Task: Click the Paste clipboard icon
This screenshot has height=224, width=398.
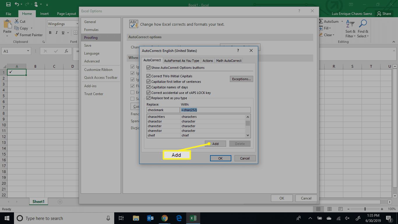Action: (7, 24)
